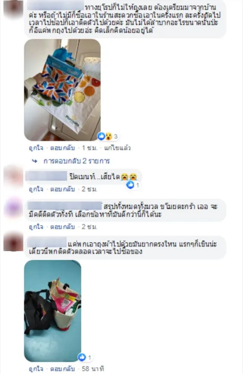Expand การตอบกลับ 2 รายการ replies

coord(76,161)
